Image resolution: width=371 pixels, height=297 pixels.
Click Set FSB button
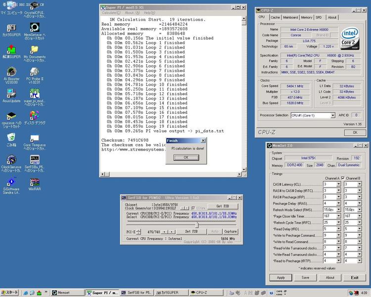pos(191,231)
